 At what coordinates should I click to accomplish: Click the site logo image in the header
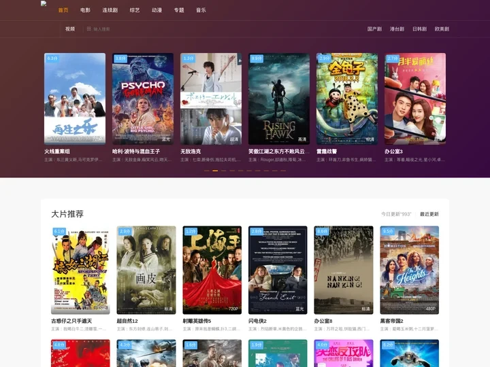click(x=44, y=4)
